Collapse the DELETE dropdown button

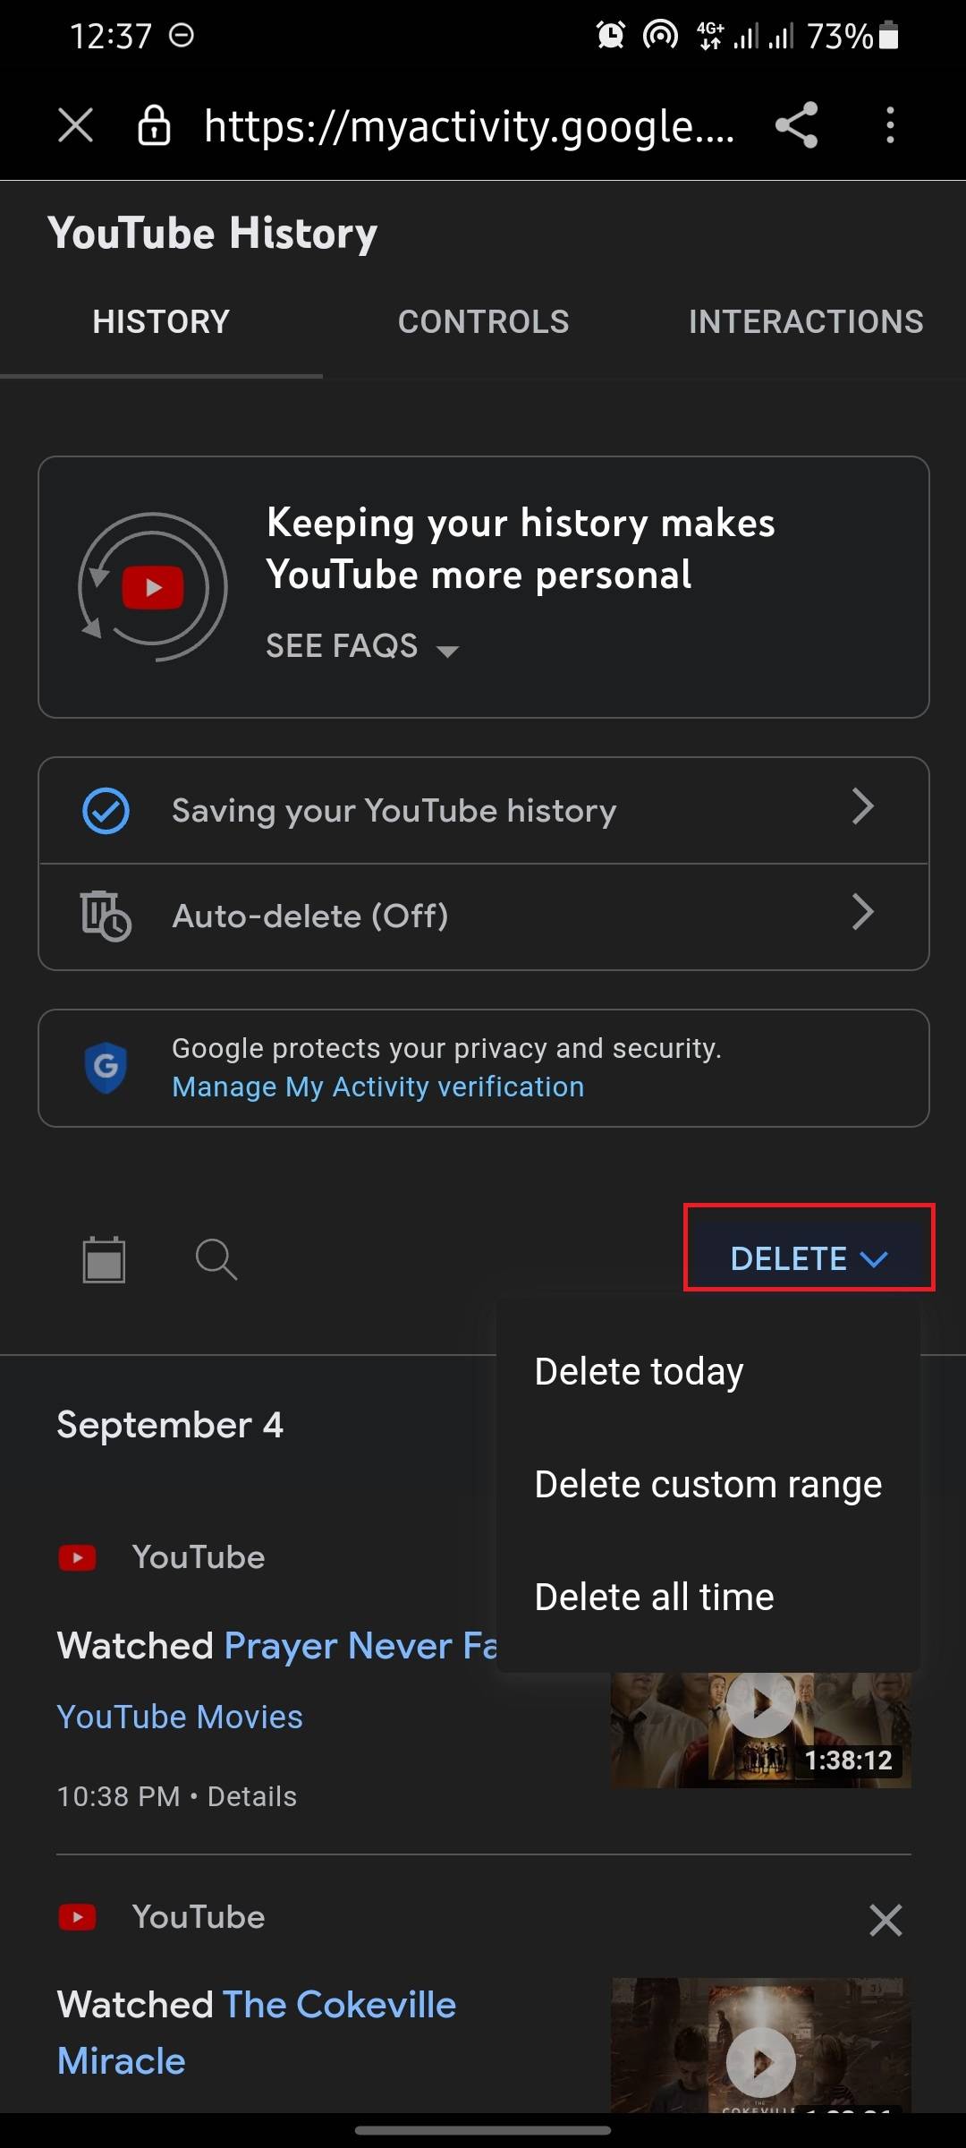click(809, 1258)
